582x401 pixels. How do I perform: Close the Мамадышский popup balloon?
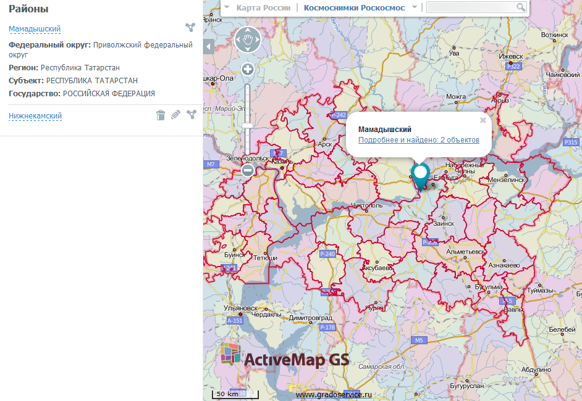click(483, 120)
